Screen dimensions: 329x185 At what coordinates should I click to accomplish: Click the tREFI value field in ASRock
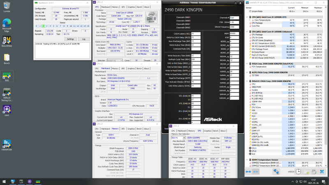point(234,34)
